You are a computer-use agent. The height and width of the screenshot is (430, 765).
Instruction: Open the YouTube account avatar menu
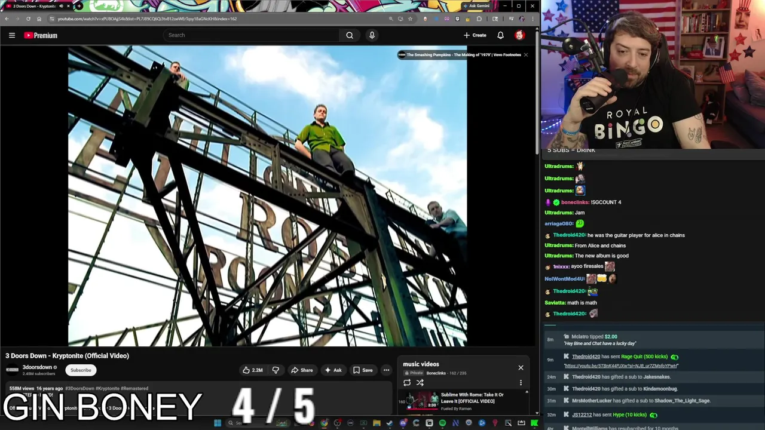519,35
